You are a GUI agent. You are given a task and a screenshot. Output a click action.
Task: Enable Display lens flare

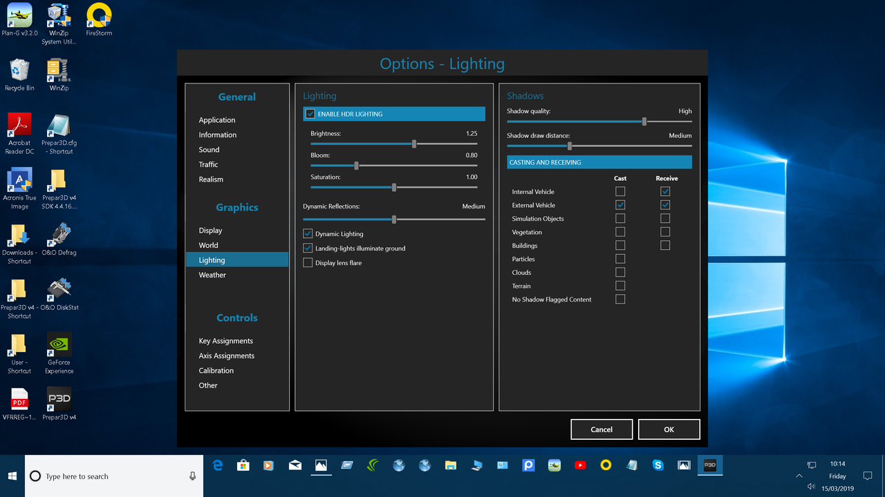coord(308,262)
